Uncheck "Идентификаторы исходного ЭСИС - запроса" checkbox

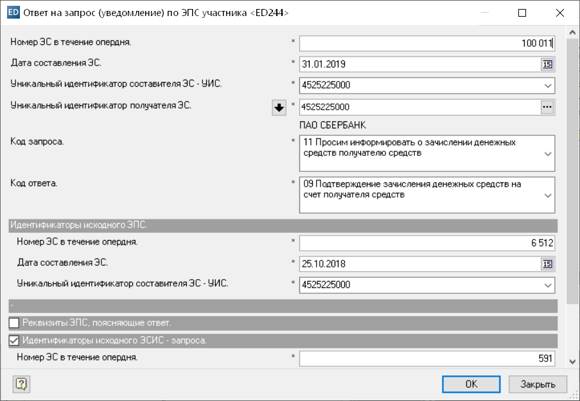(15, 341)
